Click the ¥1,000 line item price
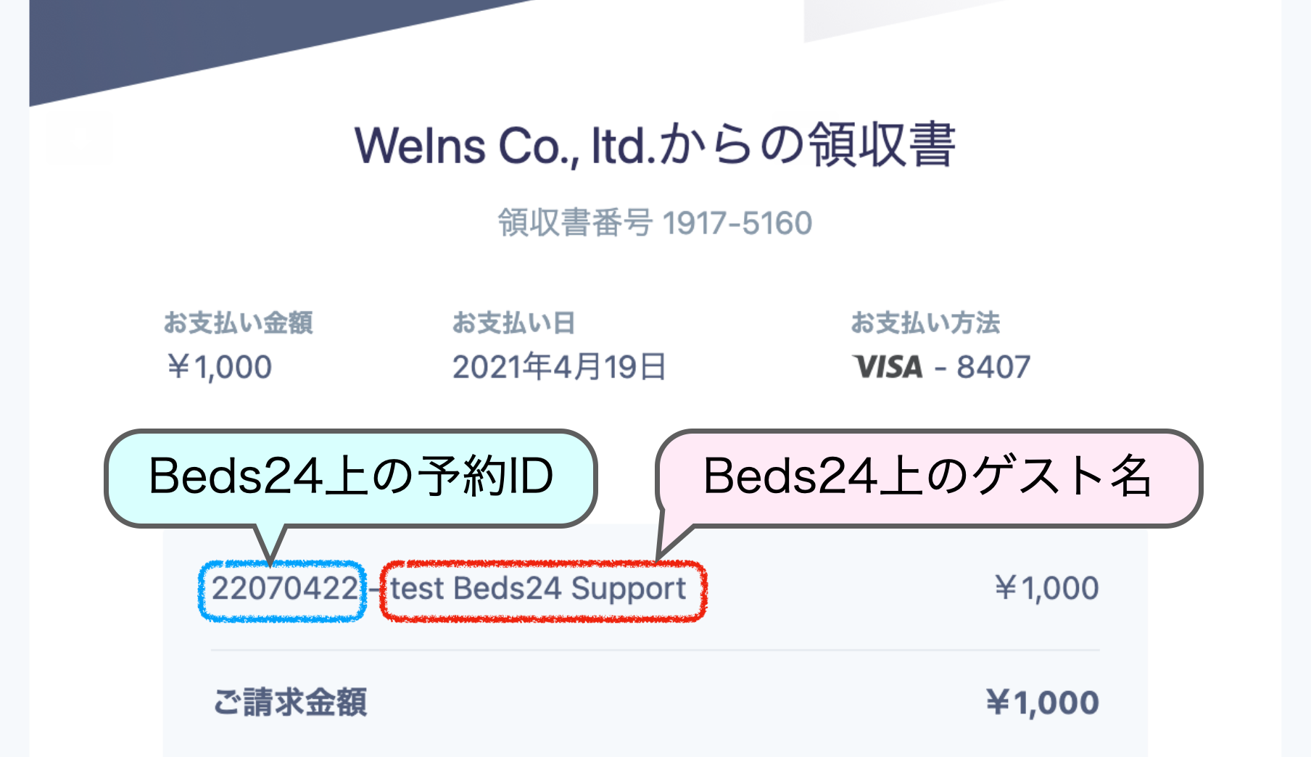This screenshot has height=757, width=1311. coord(1046,588)
